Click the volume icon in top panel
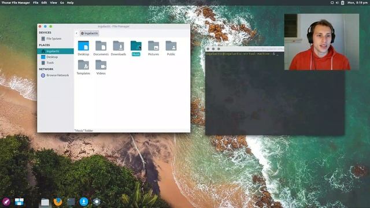Screen dimensions: 370x208 (337, 2)
